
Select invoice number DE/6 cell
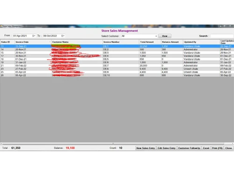(121, 62)
